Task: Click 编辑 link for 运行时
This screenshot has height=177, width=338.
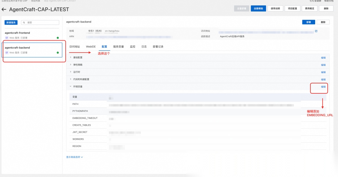Action: point(323,72)
